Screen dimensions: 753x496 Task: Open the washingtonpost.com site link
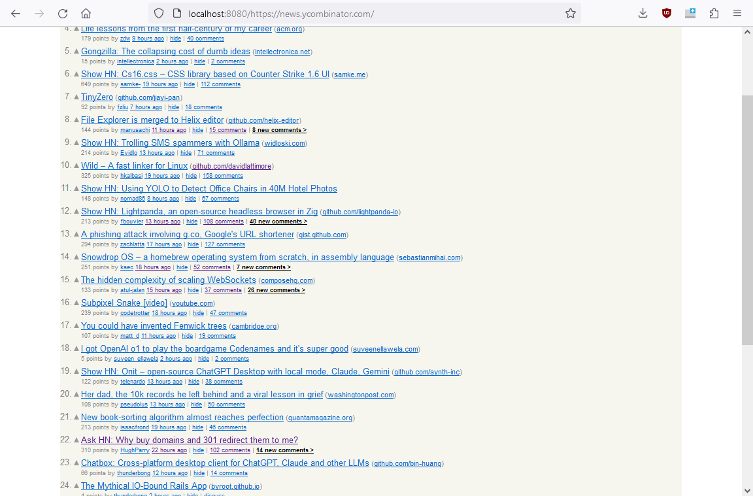pyautogui.click(x=361, y=395)
